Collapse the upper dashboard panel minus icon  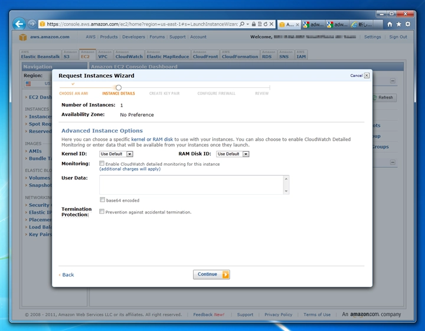[393, 81]
